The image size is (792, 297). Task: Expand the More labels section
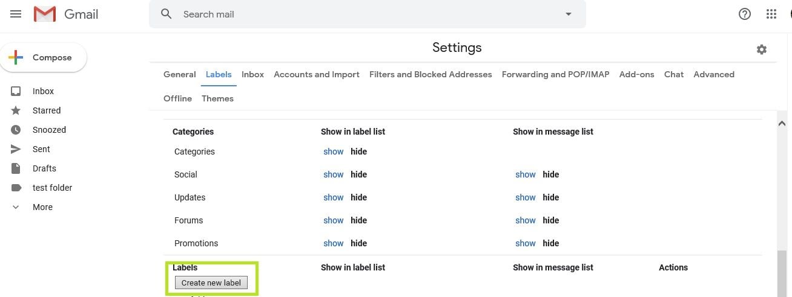coord(42,207)
